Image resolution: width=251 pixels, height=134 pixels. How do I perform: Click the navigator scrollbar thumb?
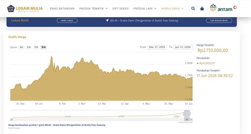(x=187, y=120)
